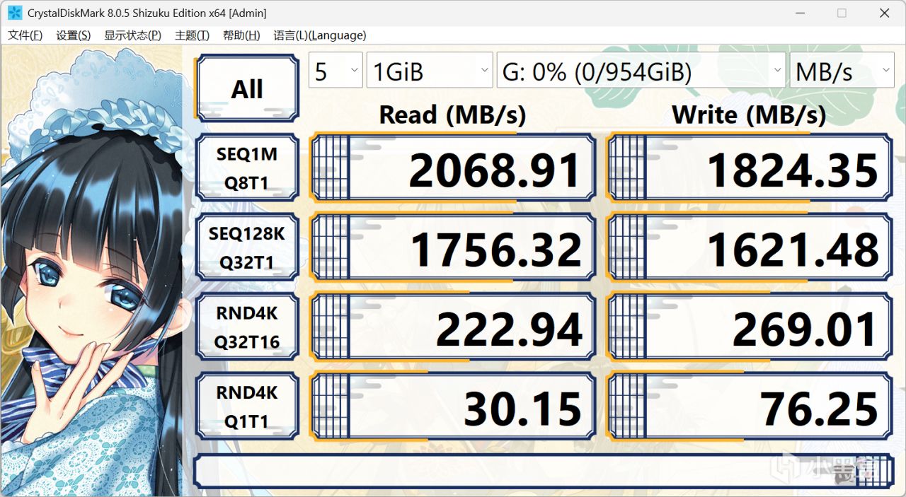Click the SEQ128K write value 1621.48
The height and width of the screenshot is (497, 906).
pos(750,247)
